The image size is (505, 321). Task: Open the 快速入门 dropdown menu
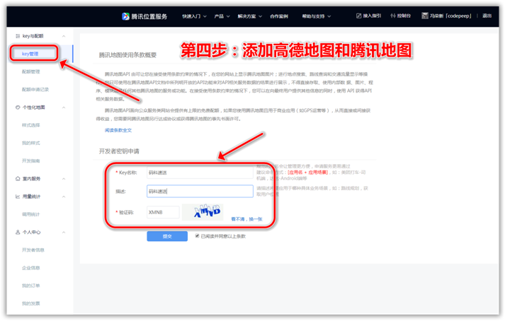coord(194,16)
